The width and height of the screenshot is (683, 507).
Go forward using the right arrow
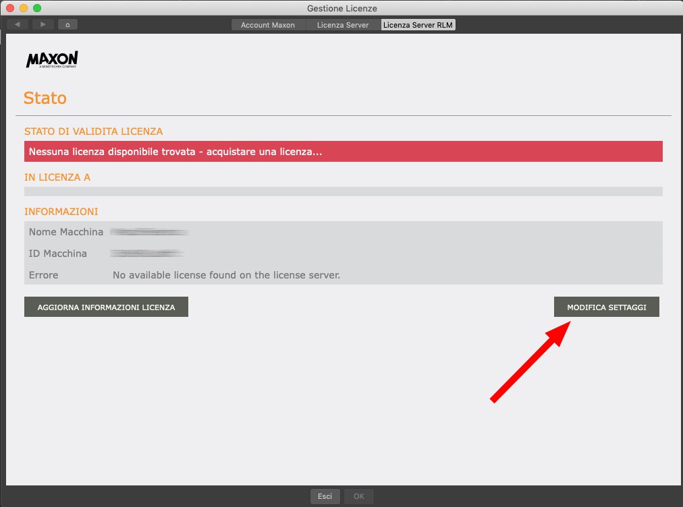coord(43,24)
